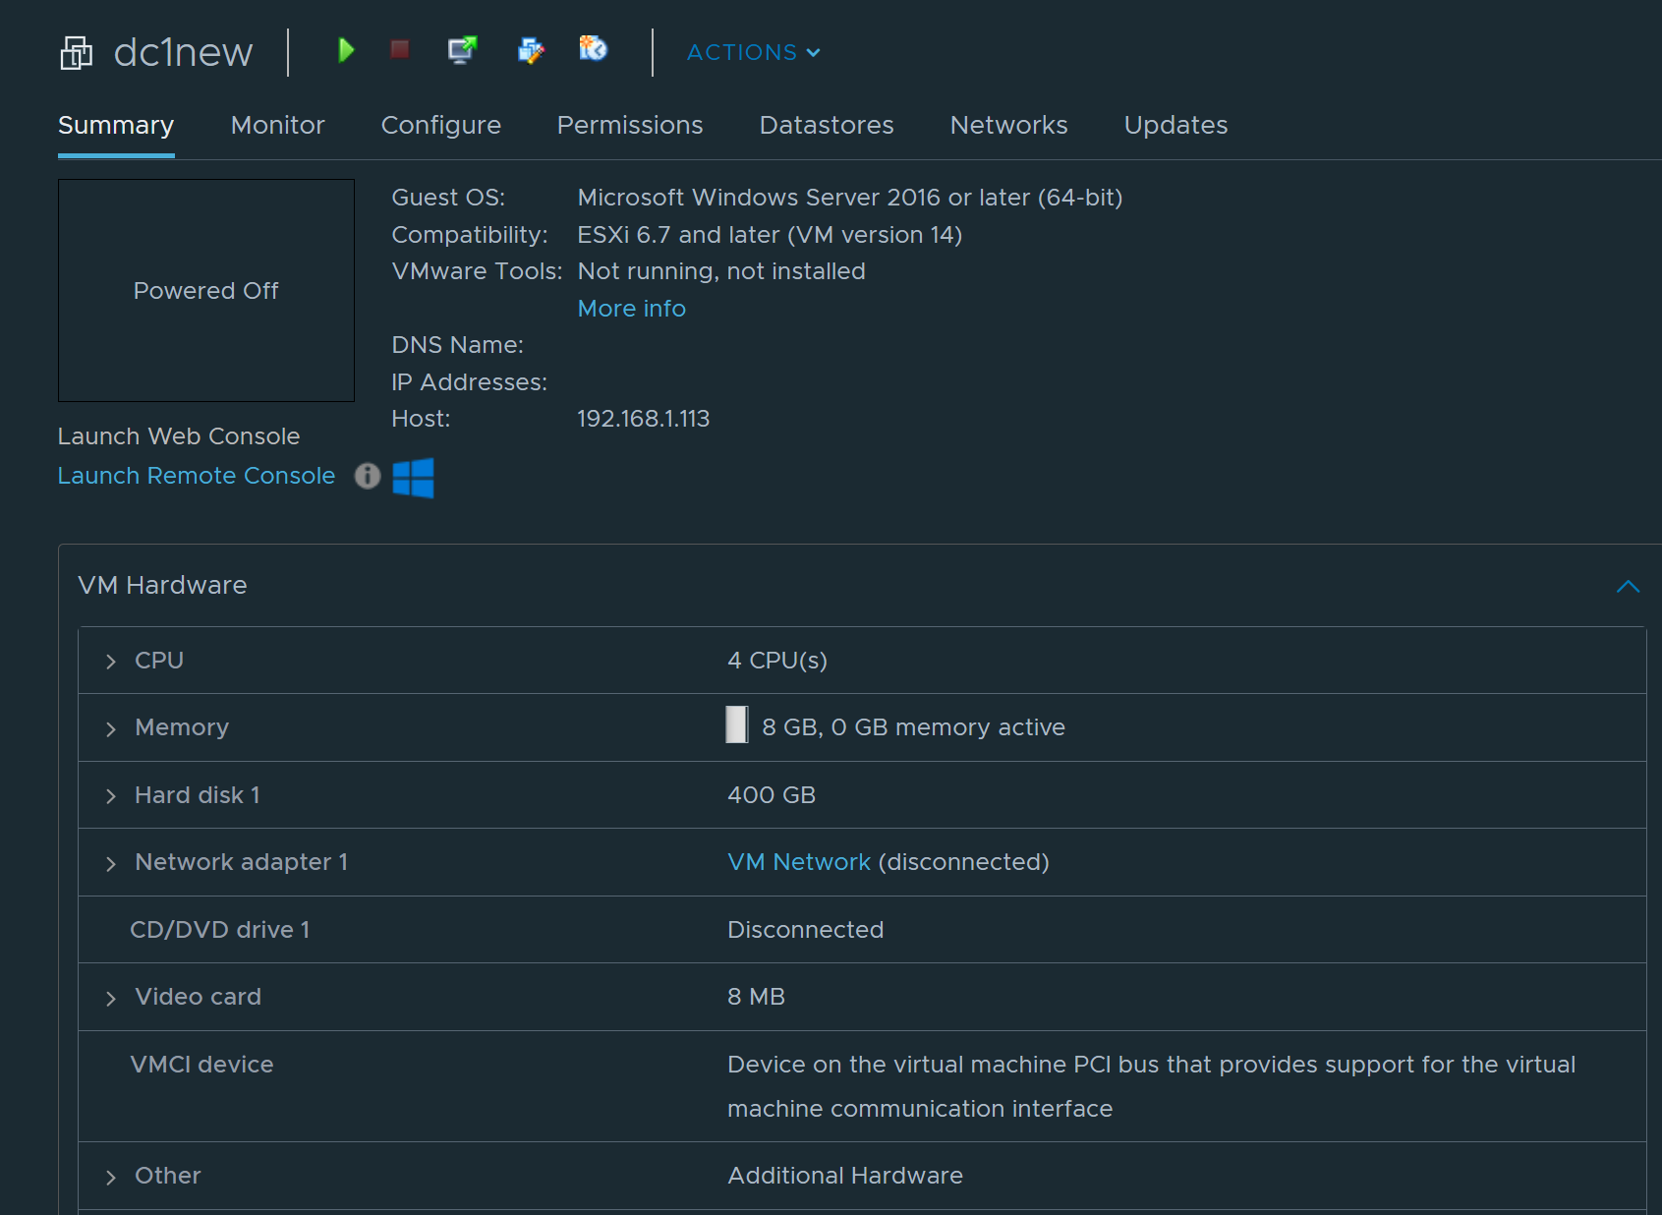Click the red Power Off icon

[399, 49]
